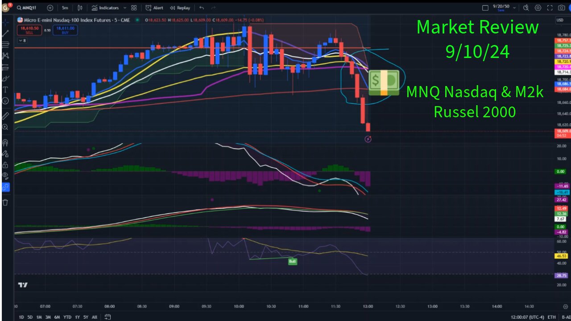Expand the indicator favorites chevron beside Indicators
Screen dimensions: 571x321
(x=124, y=8)
